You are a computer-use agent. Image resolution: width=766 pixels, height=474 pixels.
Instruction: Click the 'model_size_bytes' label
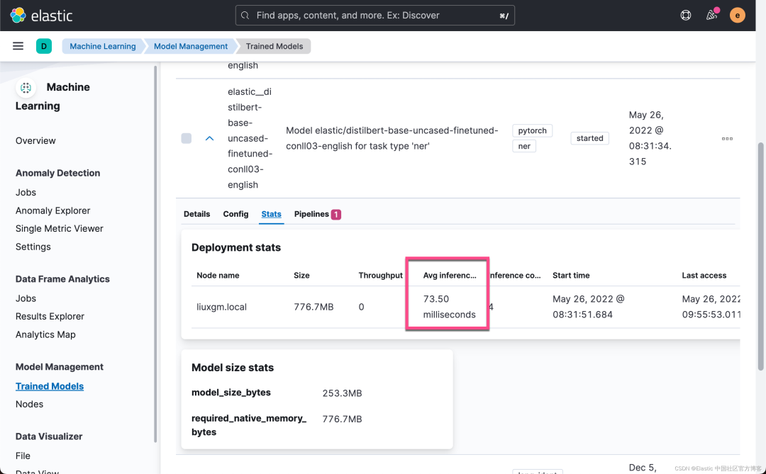tap(231, 393)
